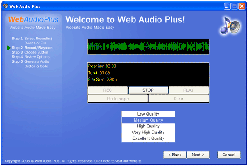Click the music note speaker logo icon
248x166 pixels.
(x=230, y=26)
